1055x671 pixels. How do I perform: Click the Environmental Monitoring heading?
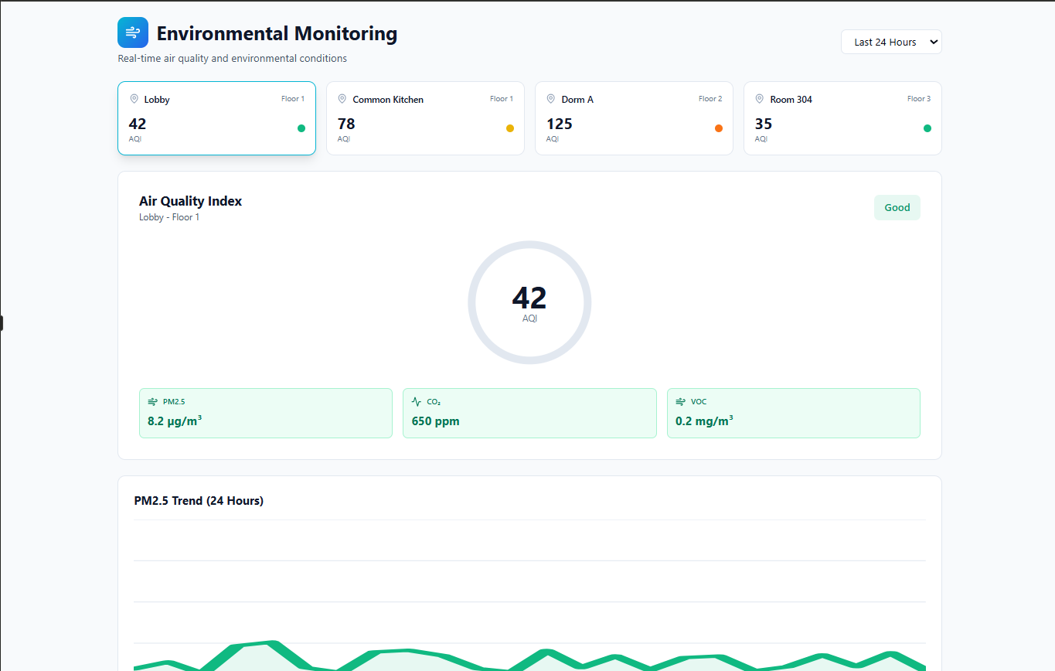(x=277, y=33)
